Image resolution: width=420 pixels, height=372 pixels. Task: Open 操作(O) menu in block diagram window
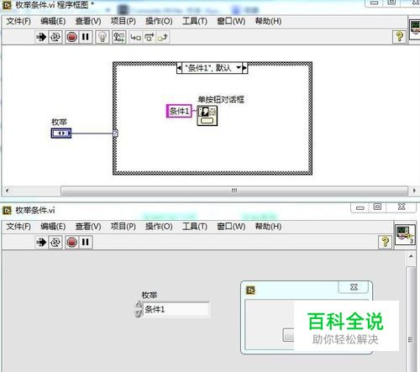tap(159, 21)
